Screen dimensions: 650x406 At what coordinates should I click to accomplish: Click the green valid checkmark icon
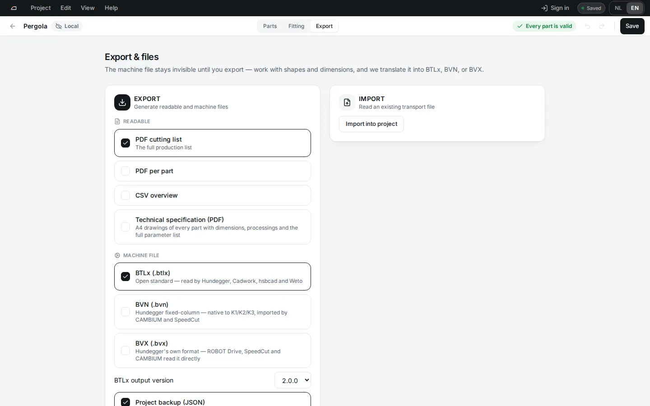point(520,26)
